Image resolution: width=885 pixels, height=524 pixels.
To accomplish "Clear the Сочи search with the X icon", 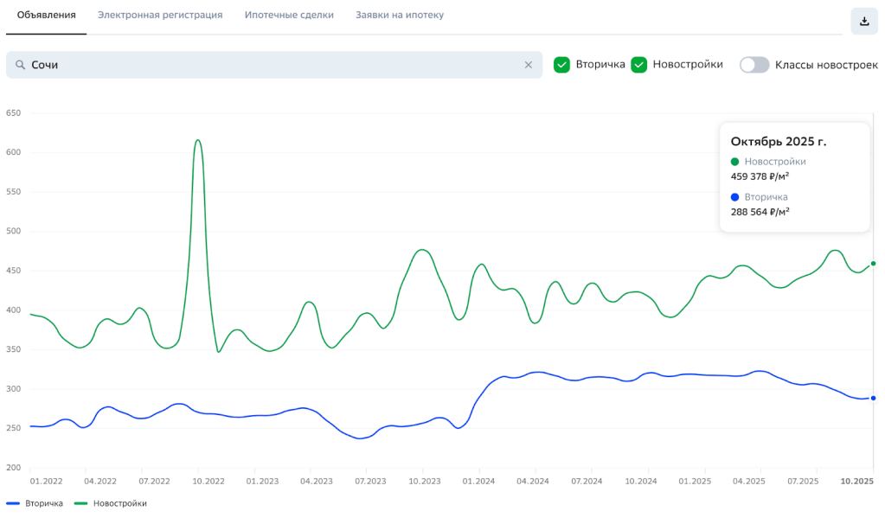I will 529,65.
